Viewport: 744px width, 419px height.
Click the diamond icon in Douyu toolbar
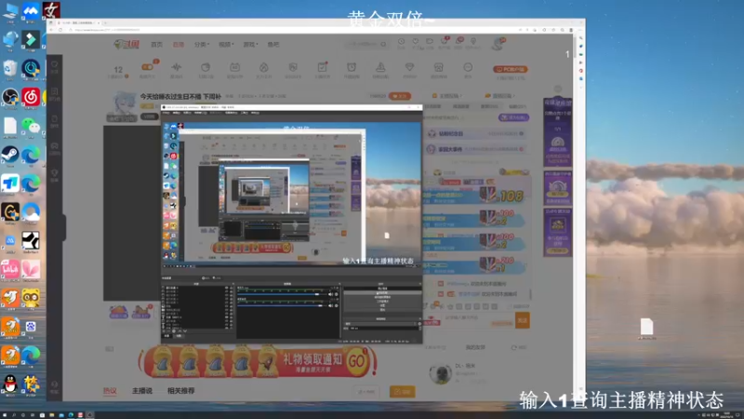click(x=409, y=67)
